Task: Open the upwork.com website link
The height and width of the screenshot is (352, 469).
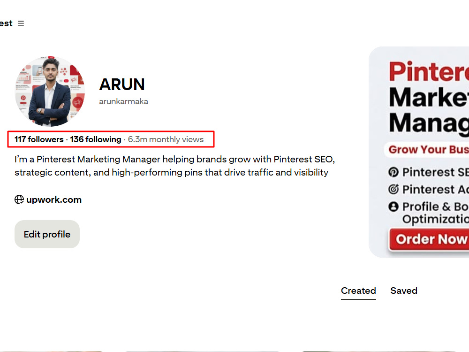Action: [54, 199]
